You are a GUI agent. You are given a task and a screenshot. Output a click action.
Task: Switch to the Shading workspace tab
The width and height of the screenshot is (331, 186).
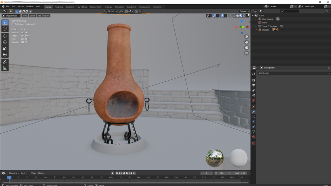108,7
